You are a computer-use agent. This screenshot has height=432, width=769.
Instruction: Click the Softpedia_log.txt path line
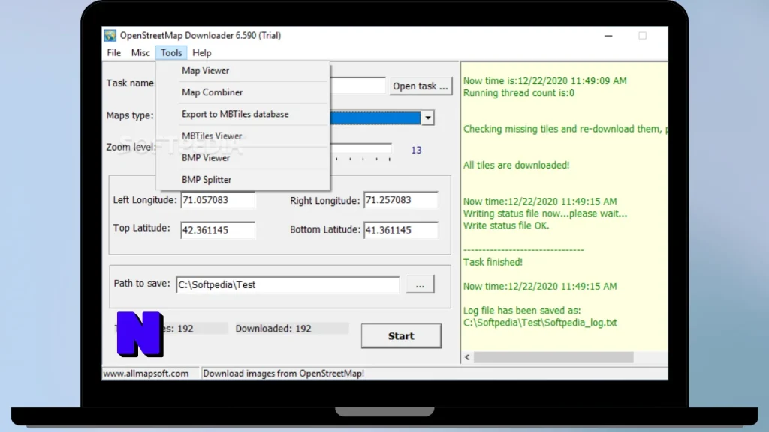[540, 322]
